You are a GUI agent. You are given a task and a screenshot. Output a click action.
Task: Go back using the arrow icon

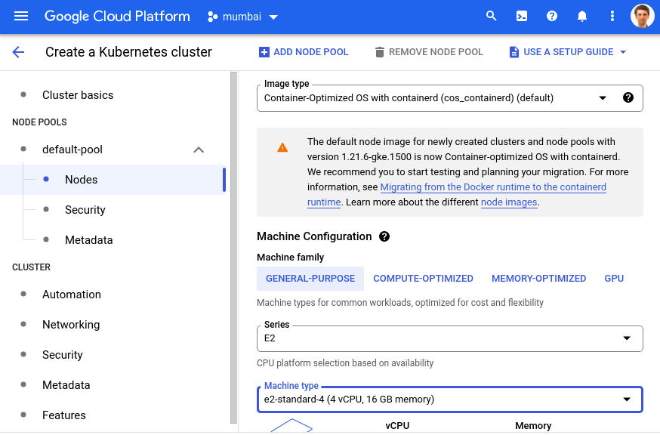point(19,52)
